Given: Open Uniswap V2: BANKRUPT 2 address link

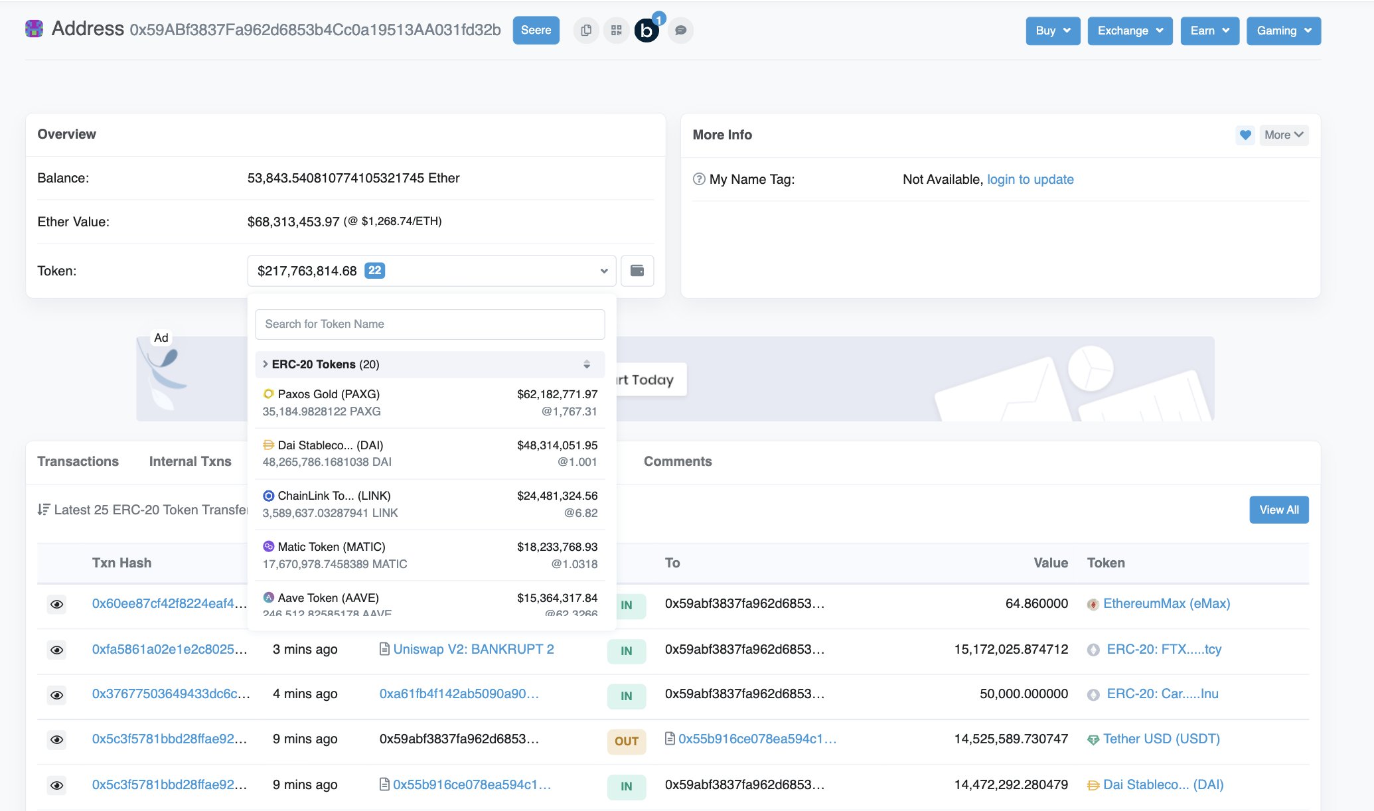Looking at the screenshot, I should tap(473, 649).
